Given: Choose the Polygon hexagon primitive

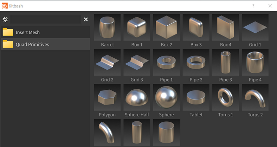Looking at the screenshot, I should click(107, 97).
